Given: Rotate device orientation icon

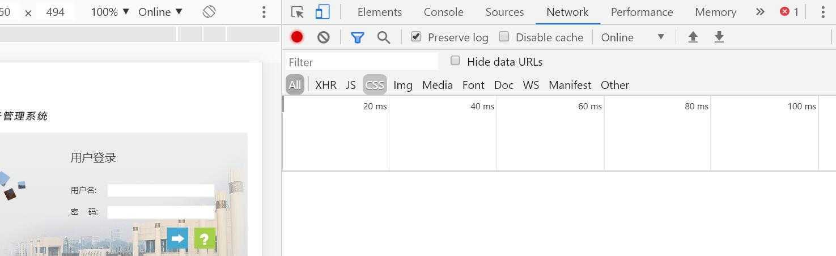Looking at the screenshot, I should point(209,12).
